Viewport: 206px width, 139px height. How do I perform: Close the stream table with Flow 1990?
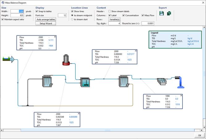pyautogui.click(x=181, y=95)
